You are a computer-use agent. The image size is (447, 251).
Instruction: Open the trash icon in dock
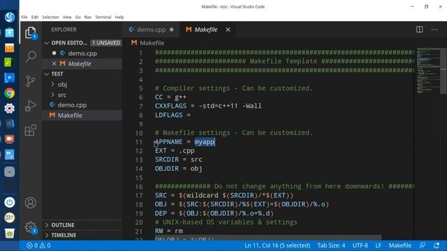point(9,234)
